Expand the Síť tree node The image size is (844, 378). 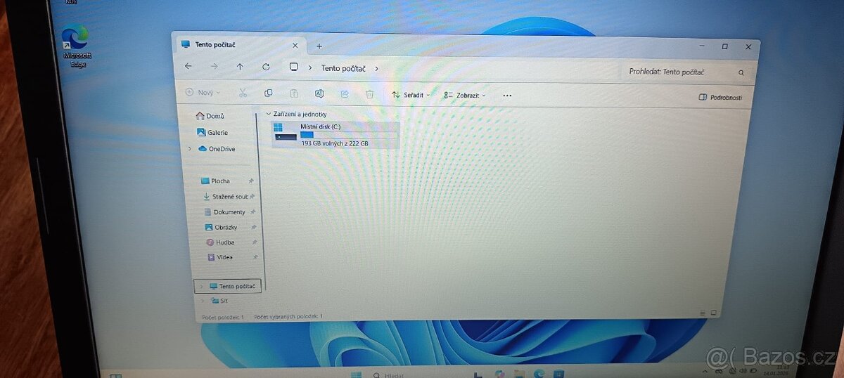coord(203,301)
